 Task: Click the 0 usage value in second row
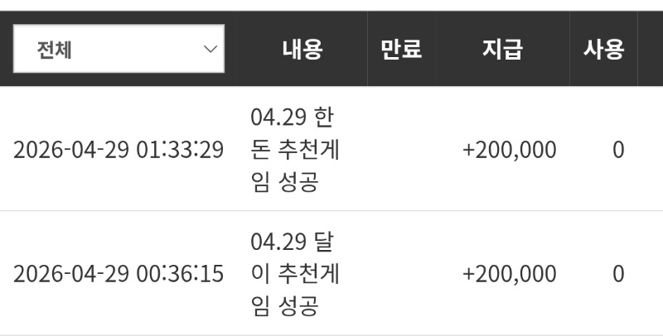(x=618, y=274)
